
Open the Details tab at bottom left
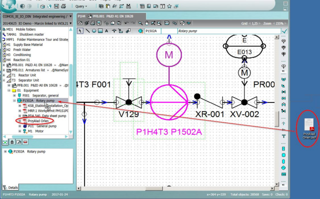click(10, 187)
